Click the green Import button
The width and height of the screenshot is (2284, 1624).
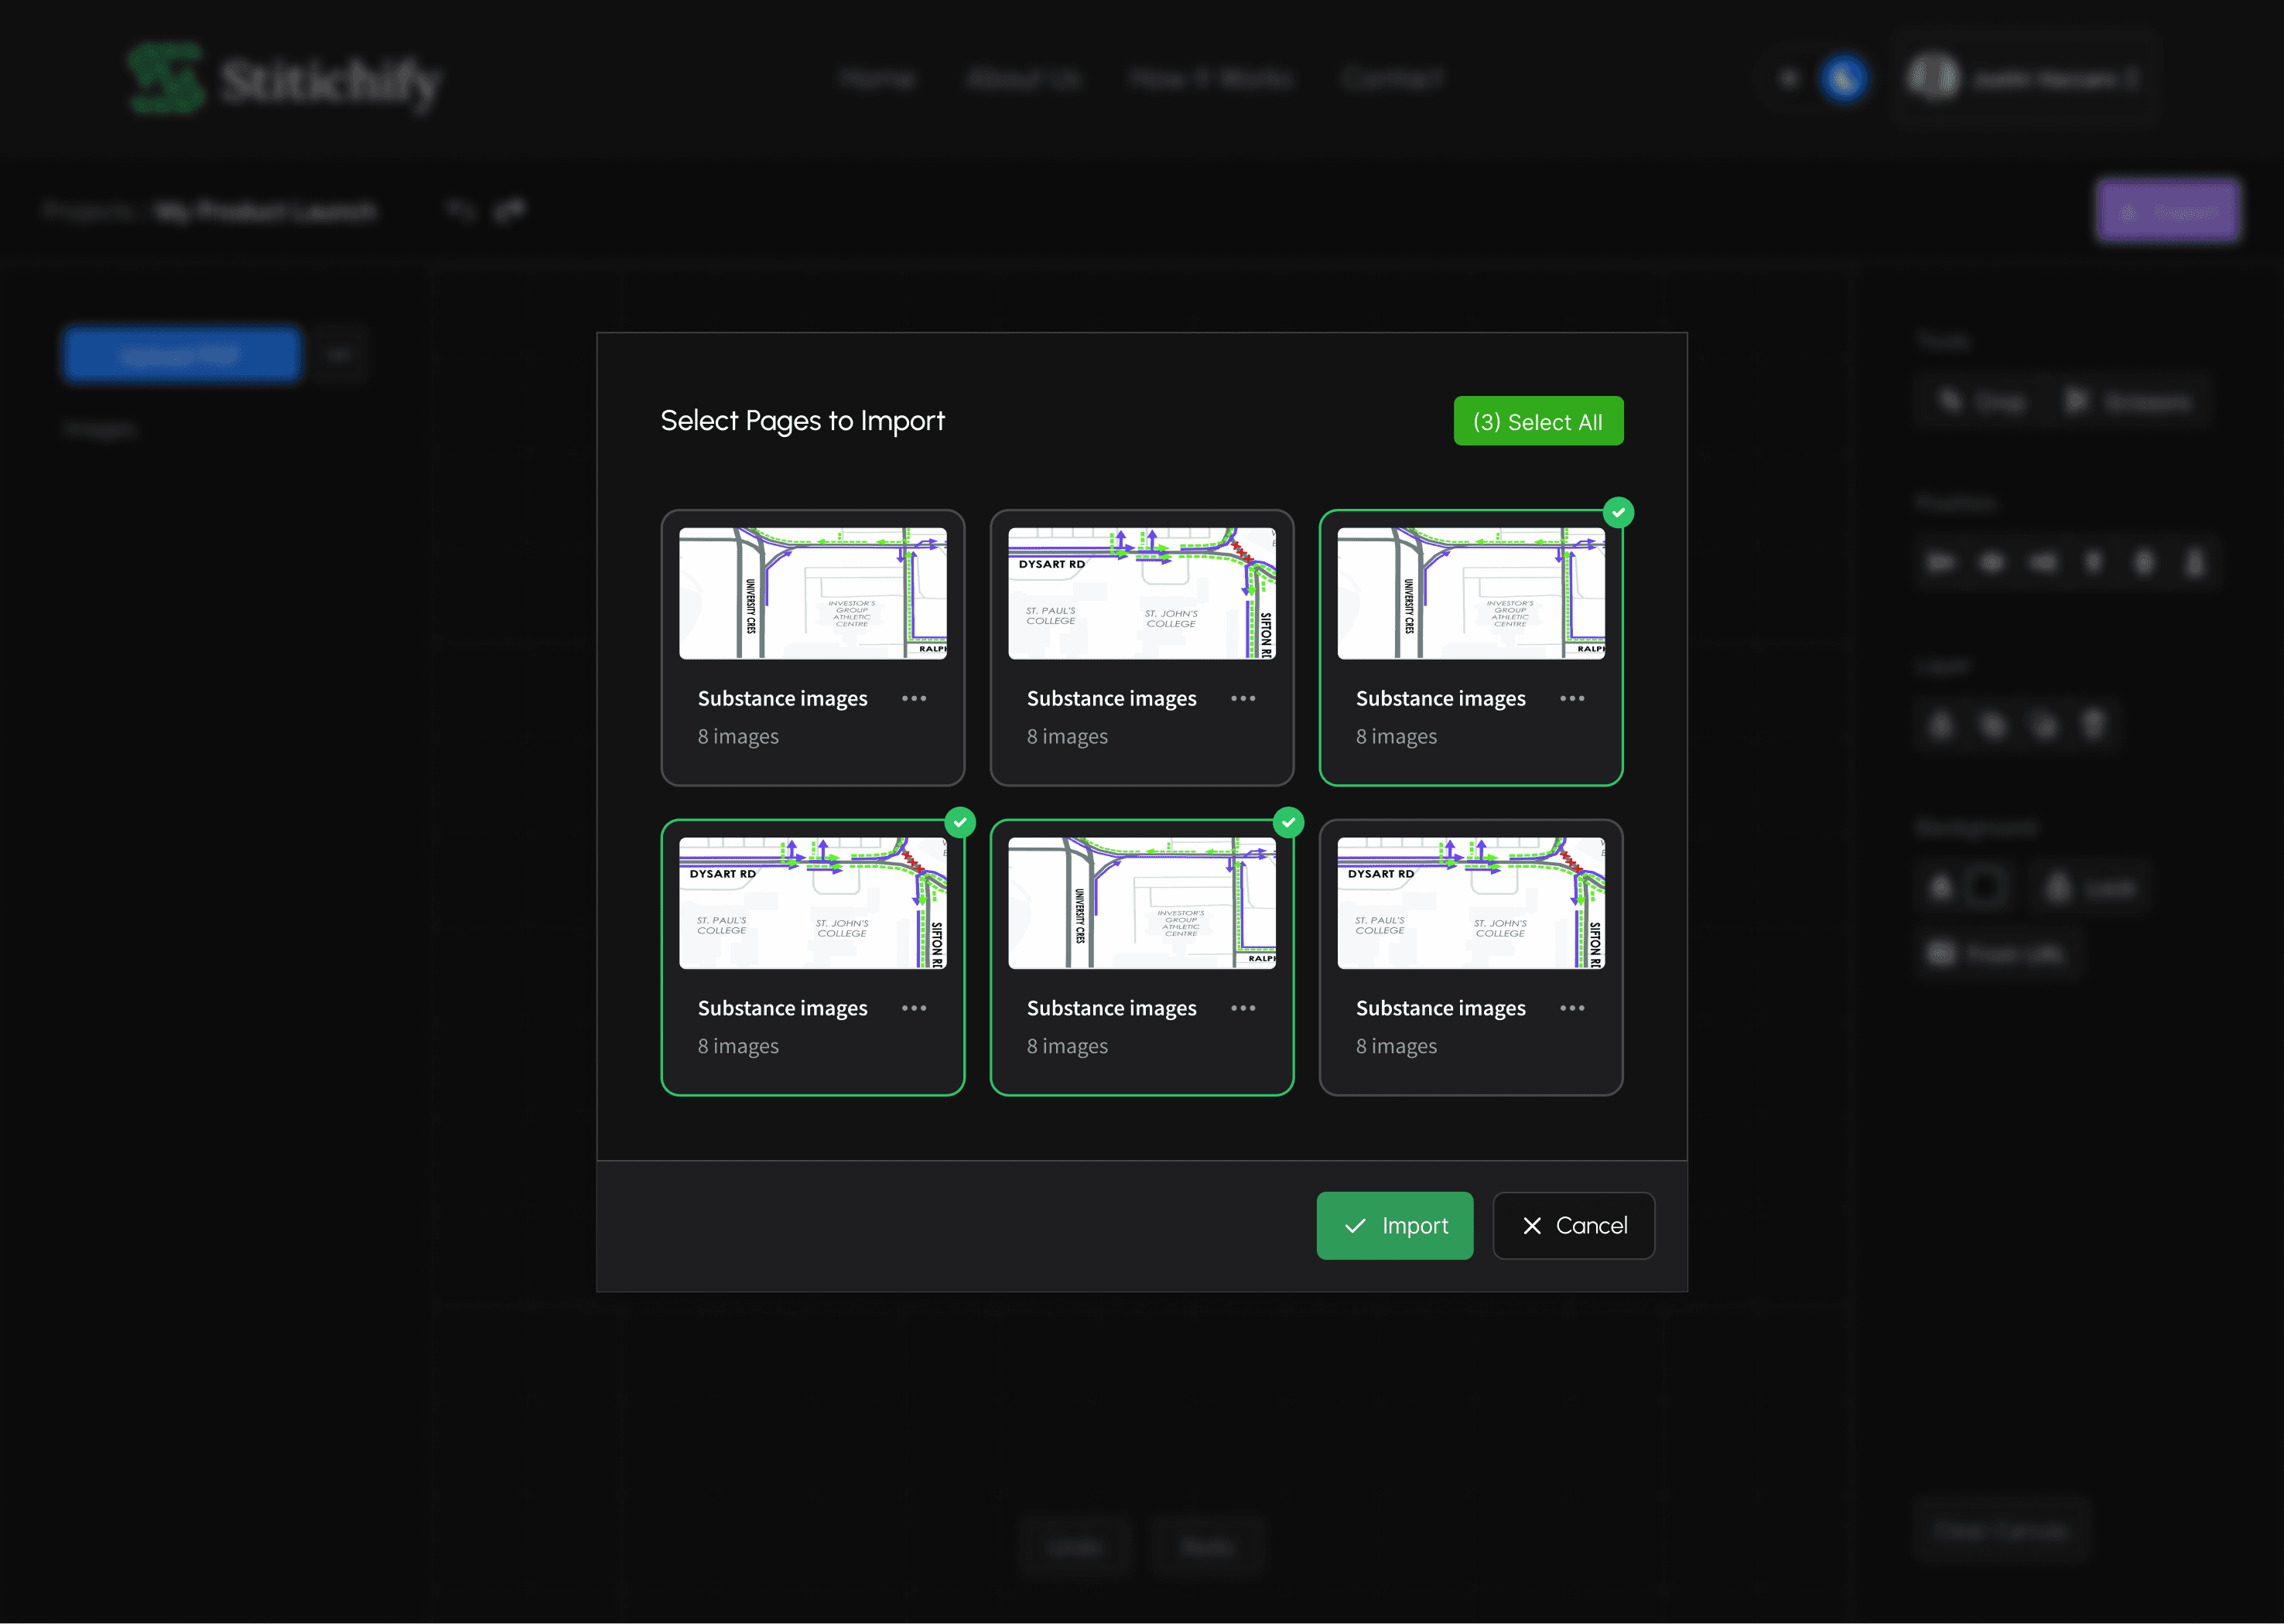[1394, 1225]
